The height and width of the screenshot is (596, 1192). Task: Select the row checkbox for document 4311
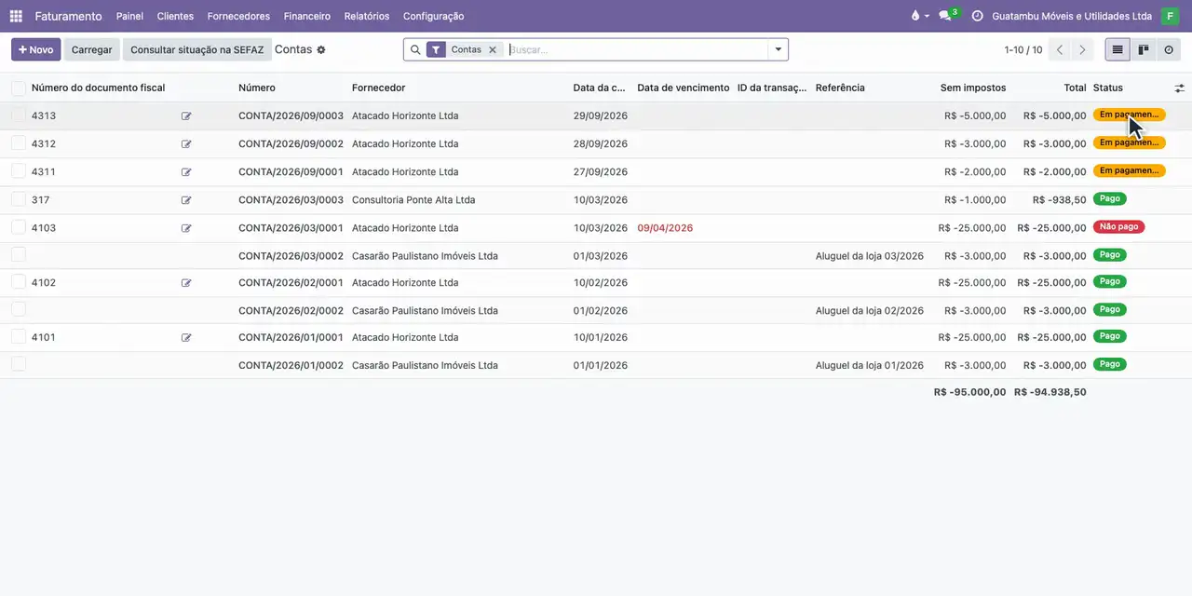pos(19,171)
